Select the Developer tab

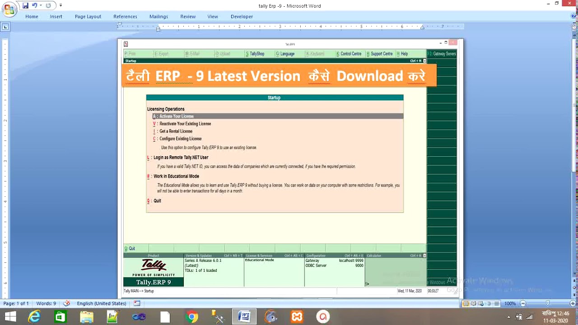pyautogui.click(x=242, y=16)
